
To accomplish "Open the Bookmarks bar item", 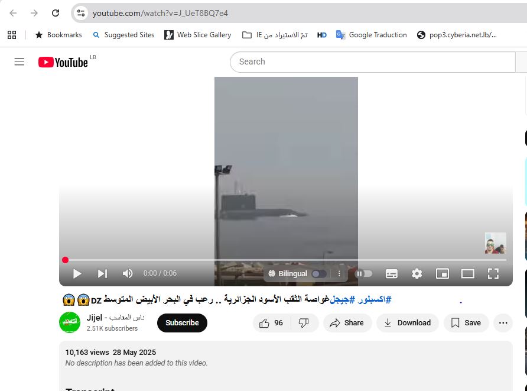I will (x=58, y=35).
